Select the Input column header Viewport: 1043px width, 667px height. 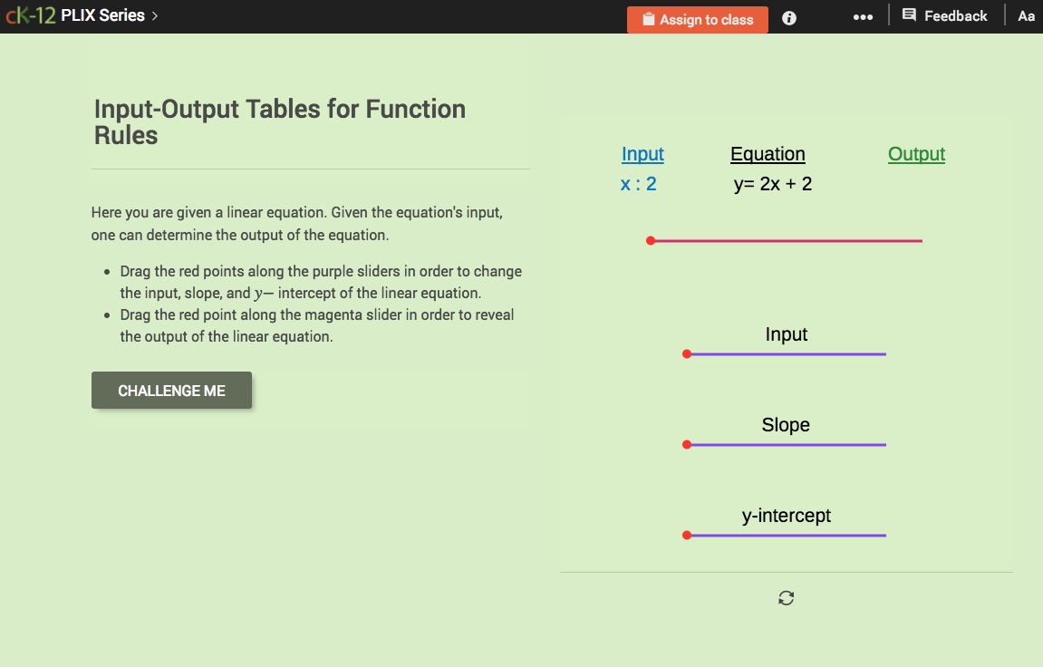tap(642, 154)
